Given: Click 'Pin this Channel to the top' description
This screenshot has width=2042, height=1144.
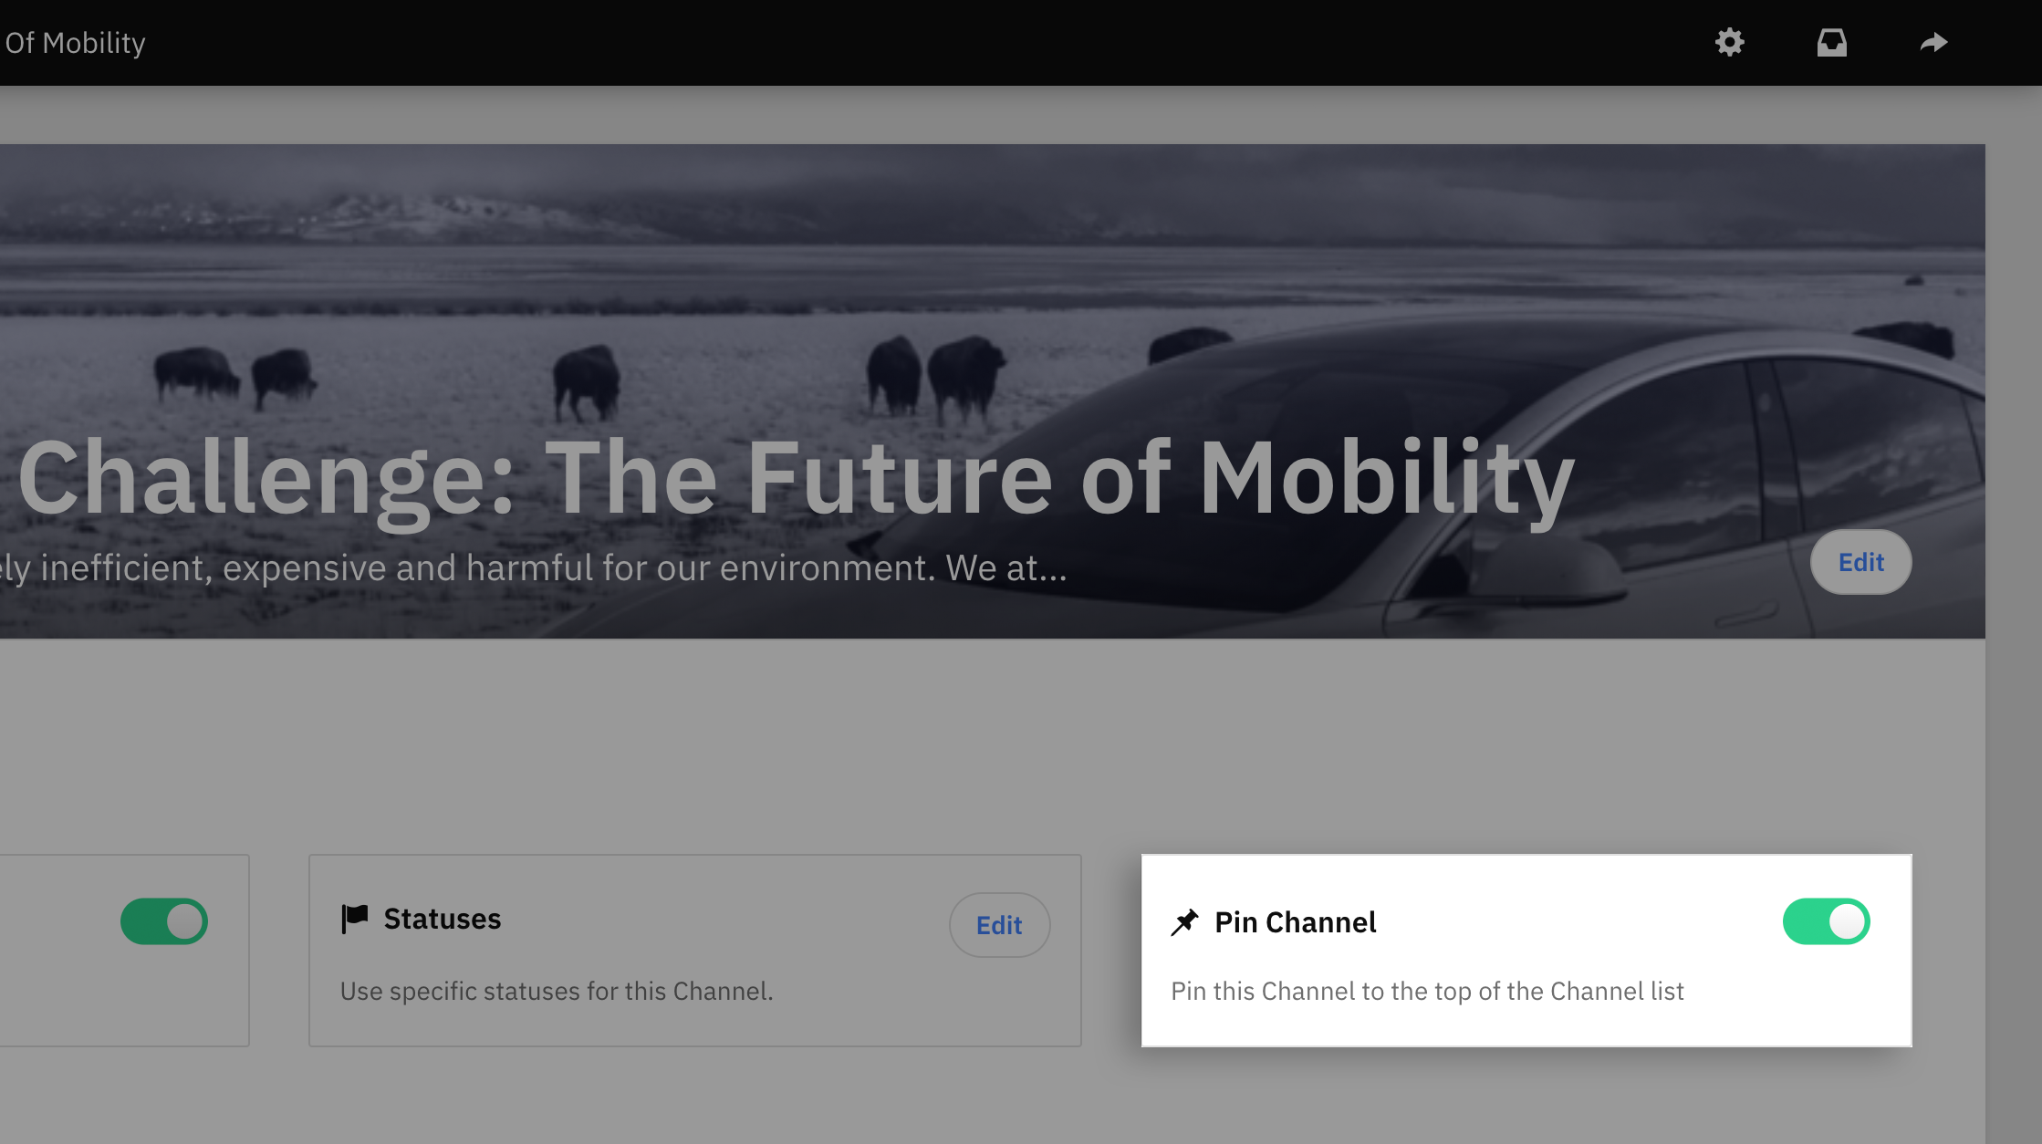Looking at the screenshot, I should tap(1427, 991).
